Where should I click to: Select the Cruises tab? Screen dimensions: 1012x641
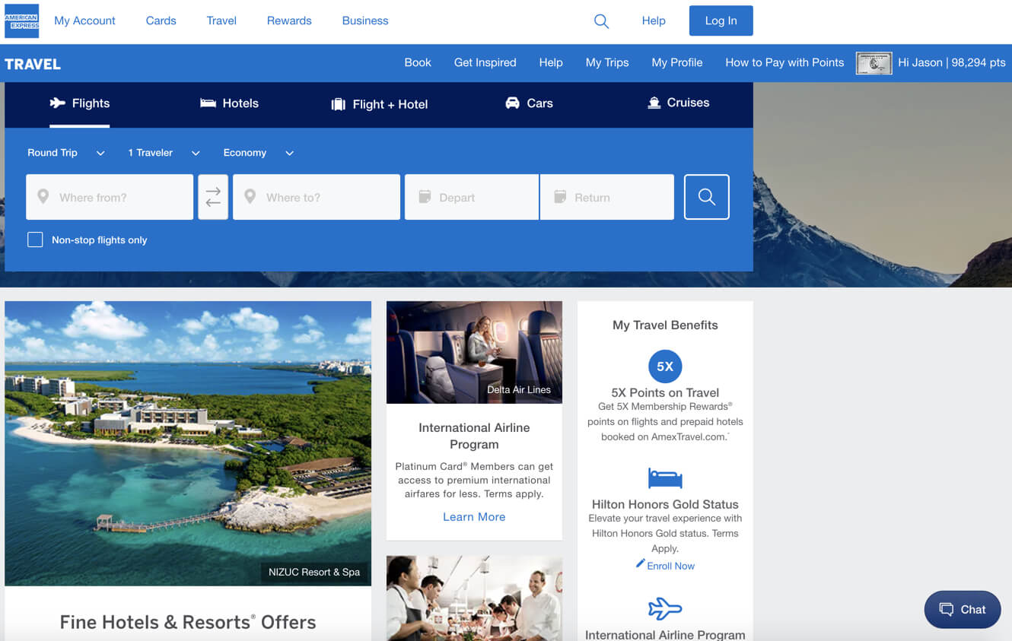[677, 103]
